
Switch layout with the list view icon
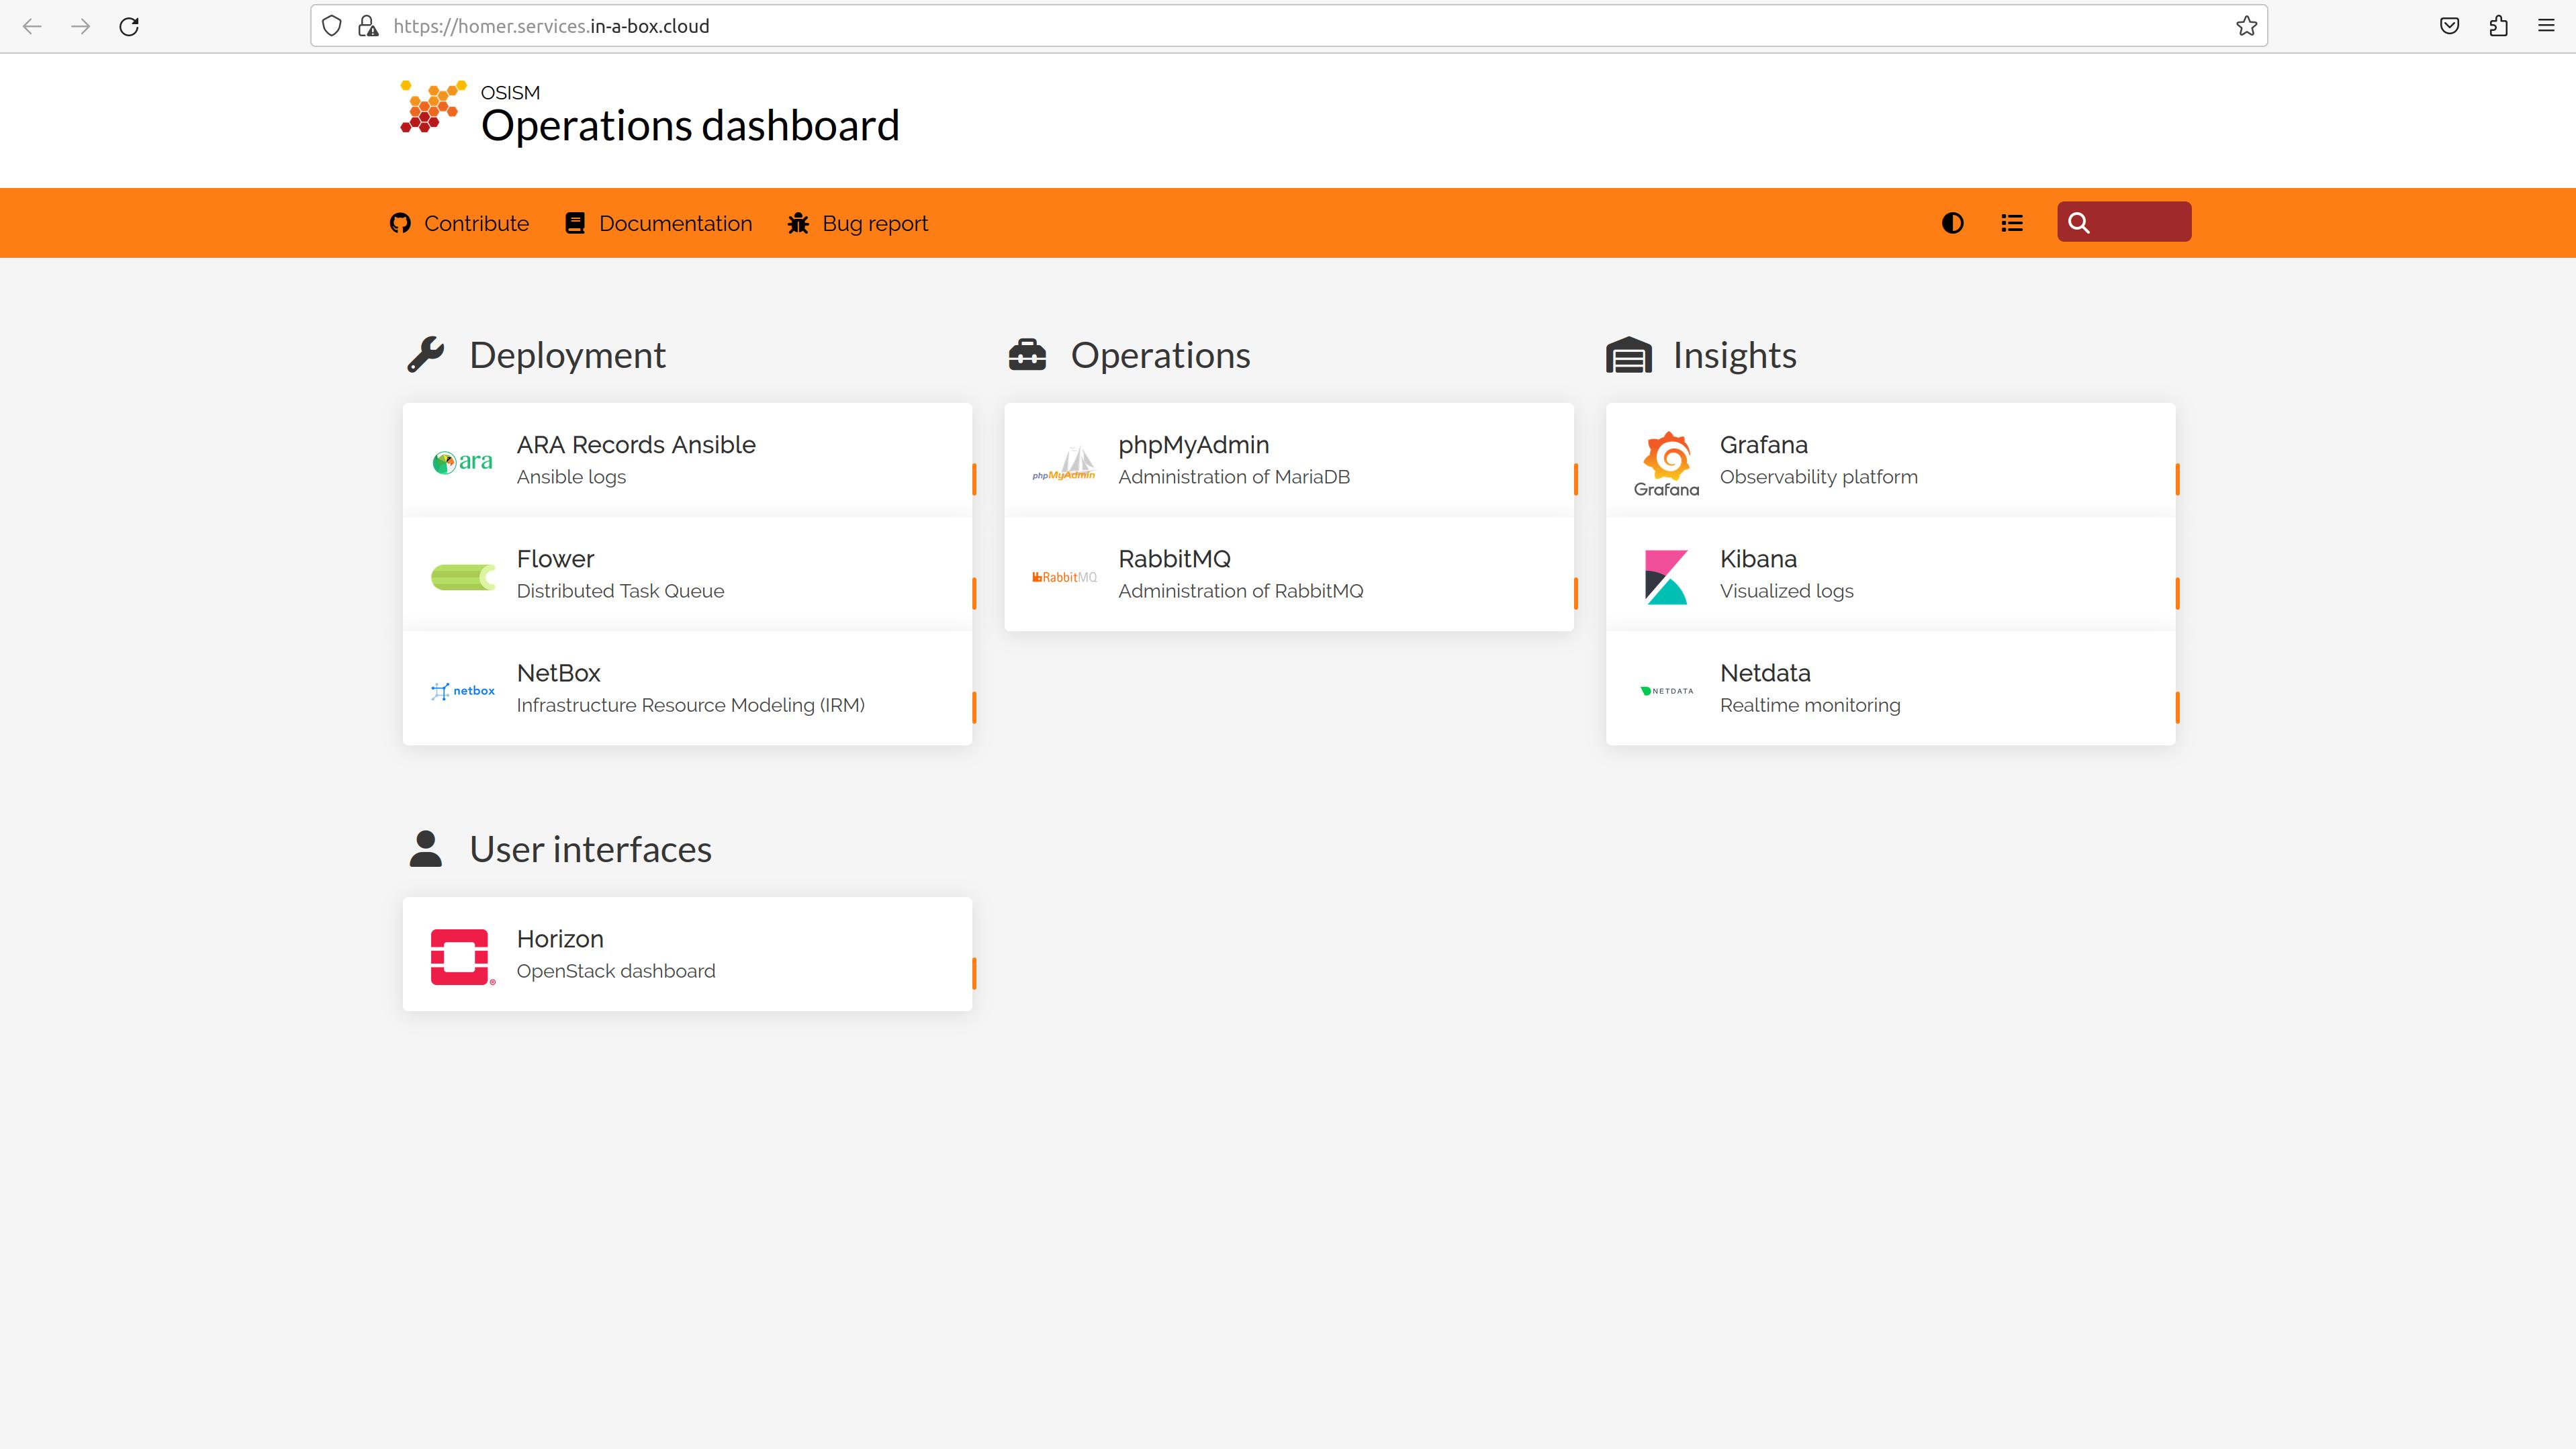click(x=2012, y=223)
